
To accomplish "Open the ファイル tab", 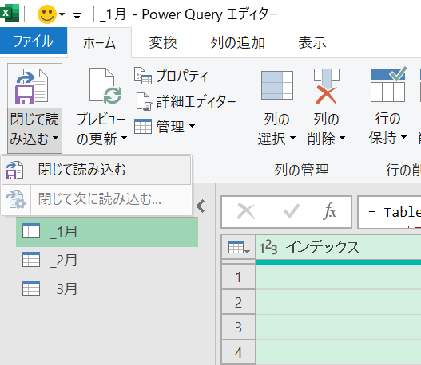I will point(34,41).
